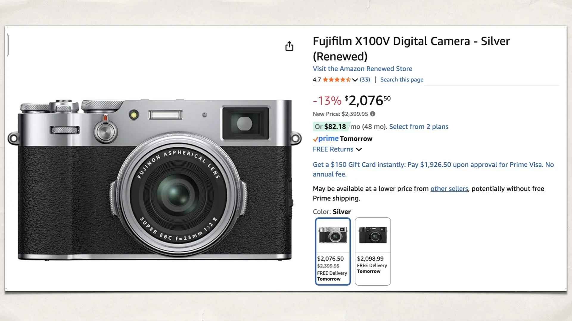Open Select from 2 plans

point(418,127)
